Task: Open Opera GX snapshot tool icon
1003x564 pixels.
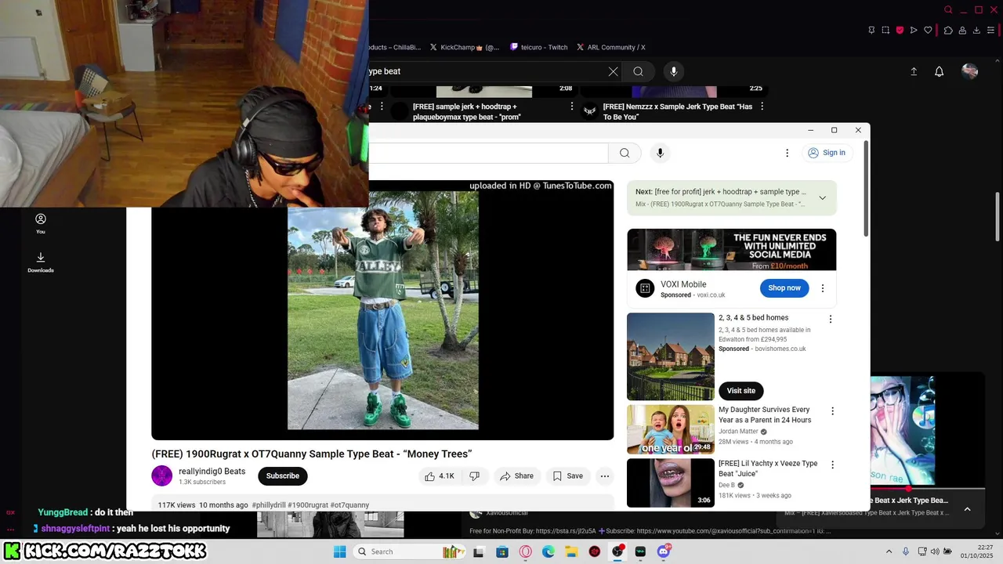Action: pos(885,30)
